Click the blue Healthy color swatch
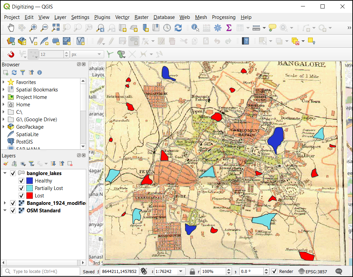The image size is (353, 277). (x=29, y=181)
